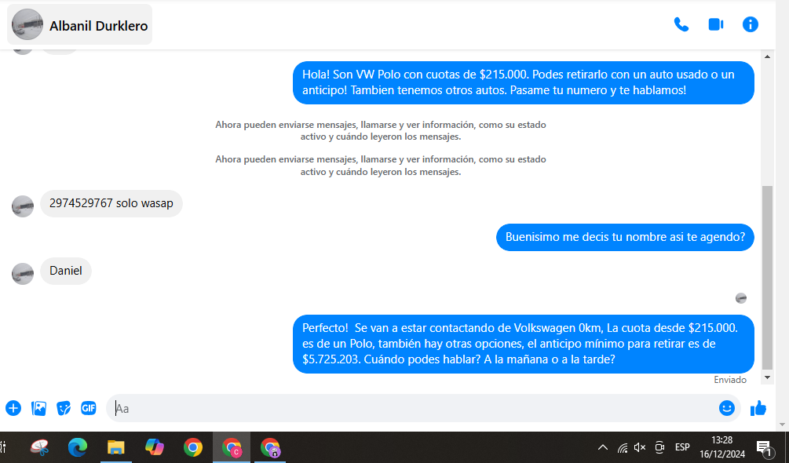The height and width of the screenshot is (463, 789).
Task: Open the emoji picker in message box
Action: pos(727,408)
